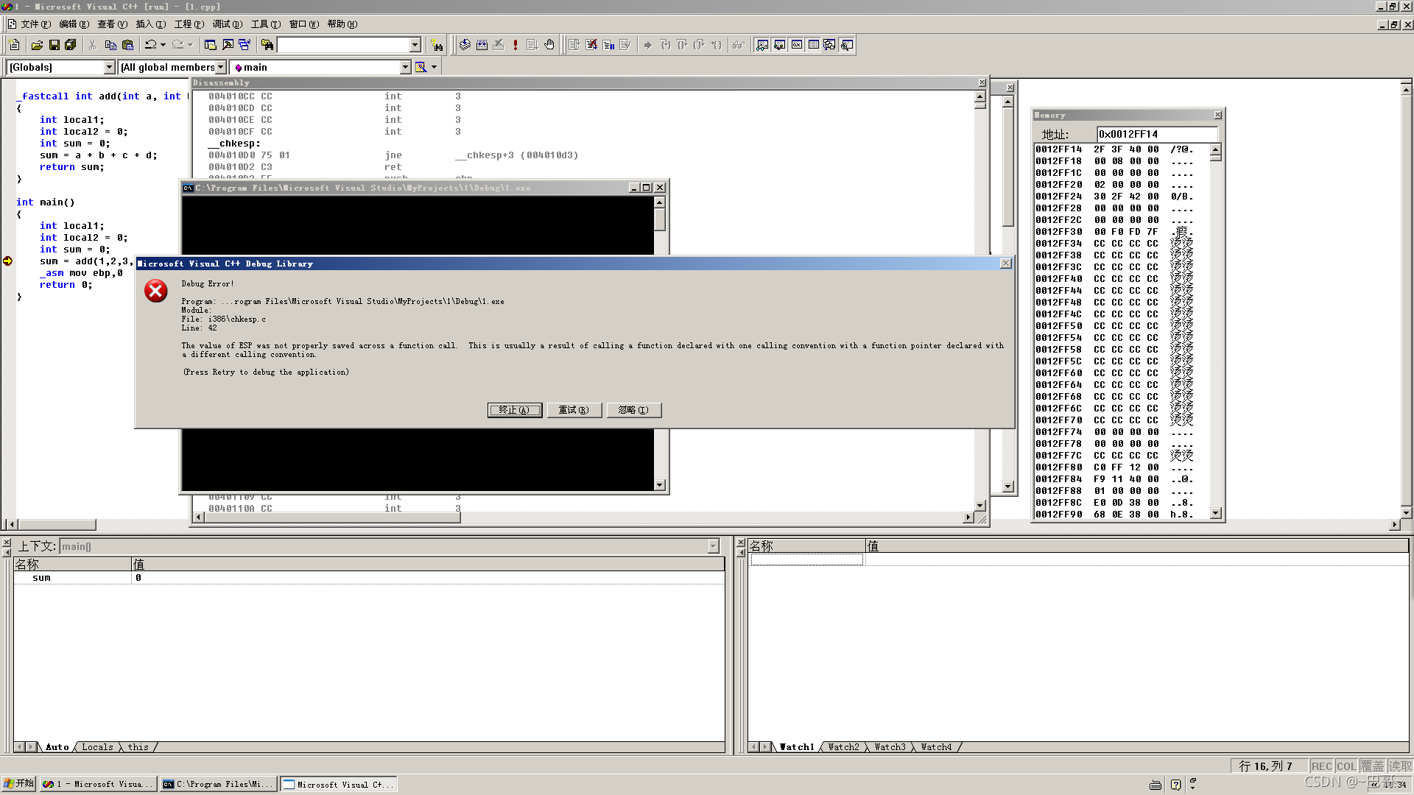Click the Step Into icon
The image size is (1414, 795).
click(665, 46)
